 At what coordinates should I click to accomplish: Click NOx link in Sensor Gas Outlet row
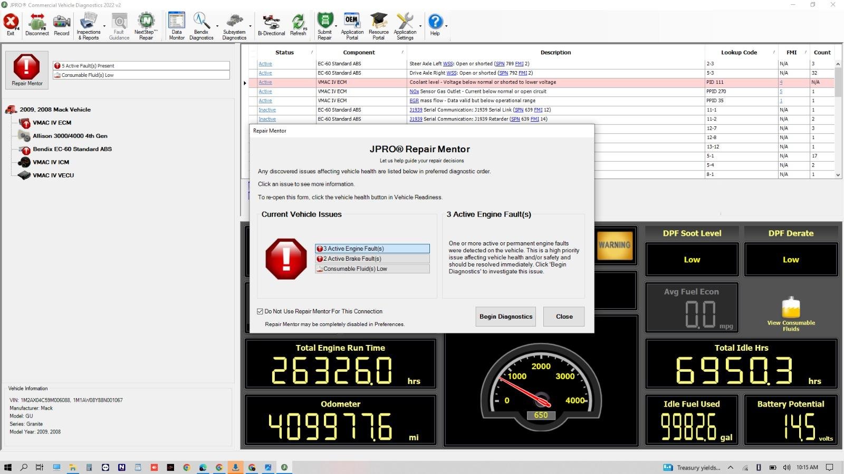coord(414,92)
